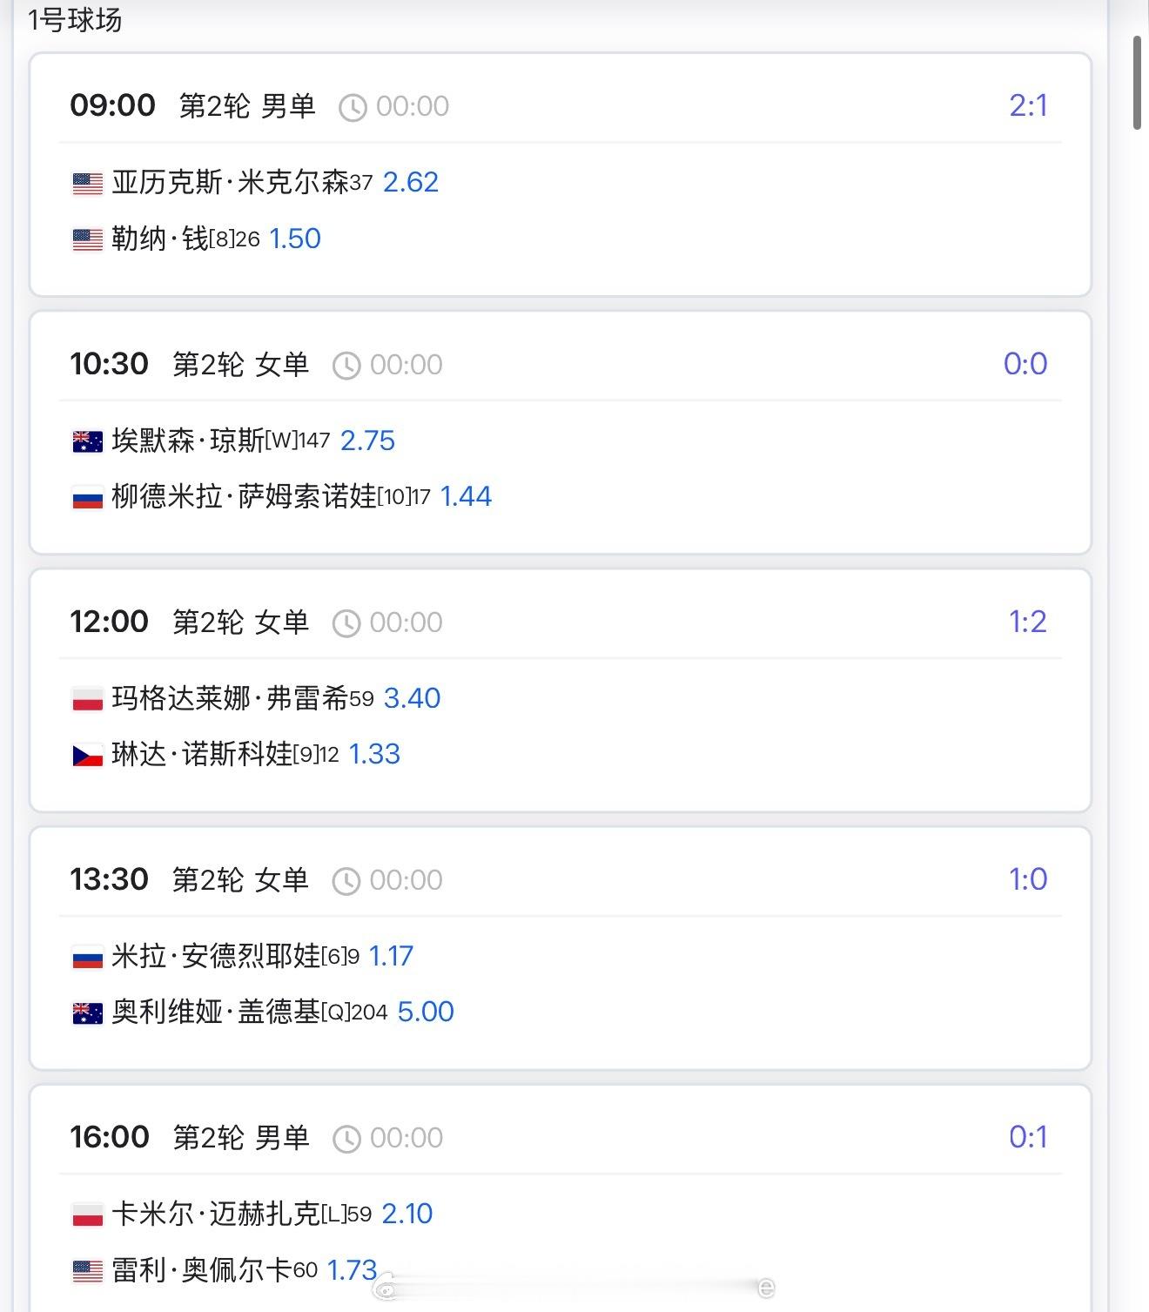Click the clock icon in the 12:00 match

point(346,623)
